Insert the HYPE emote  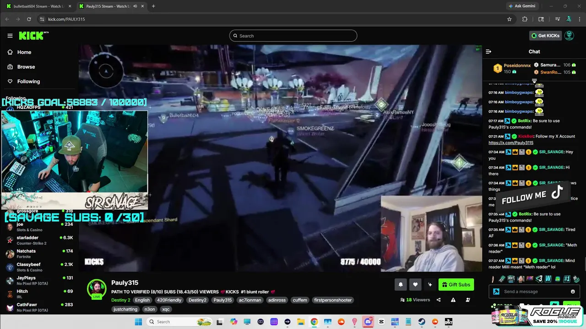[530, 279]
